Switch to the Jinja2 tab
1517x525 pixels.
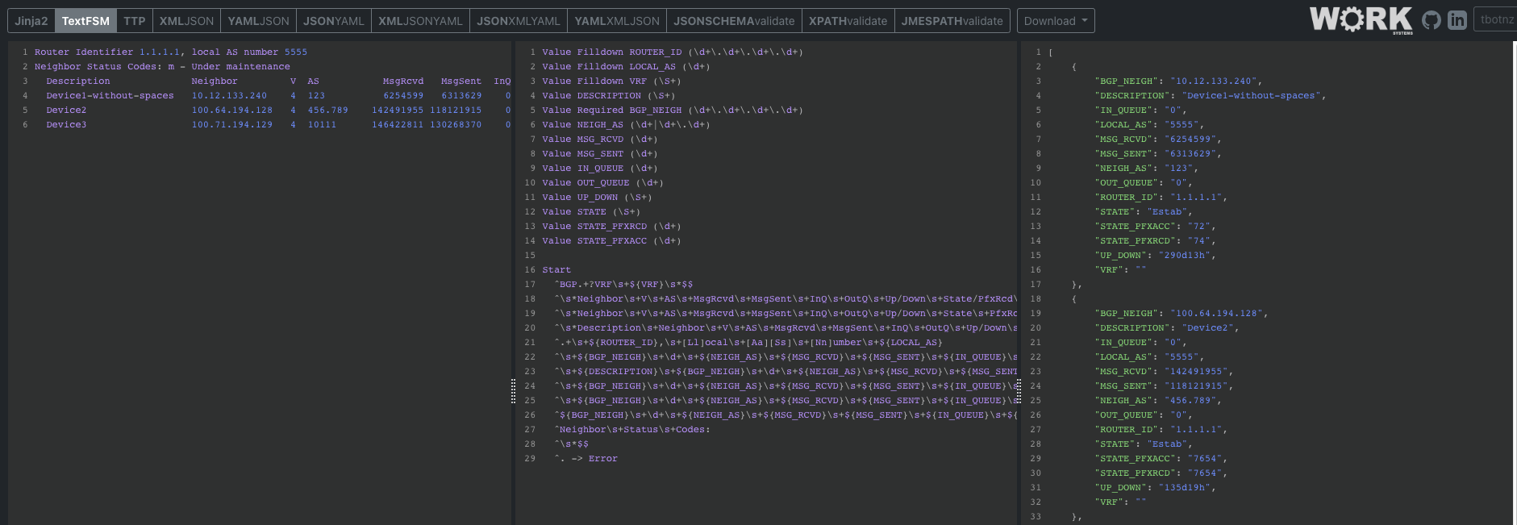(x=31, y=21)
